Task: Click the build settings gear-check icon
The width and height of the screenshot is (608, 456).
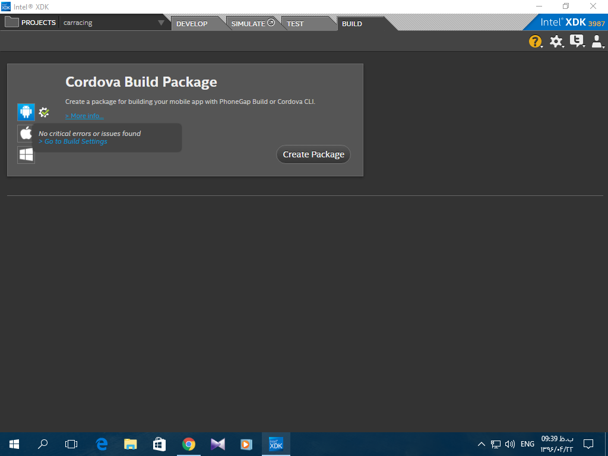Action: pyautogui.click(x=44, y=112)
